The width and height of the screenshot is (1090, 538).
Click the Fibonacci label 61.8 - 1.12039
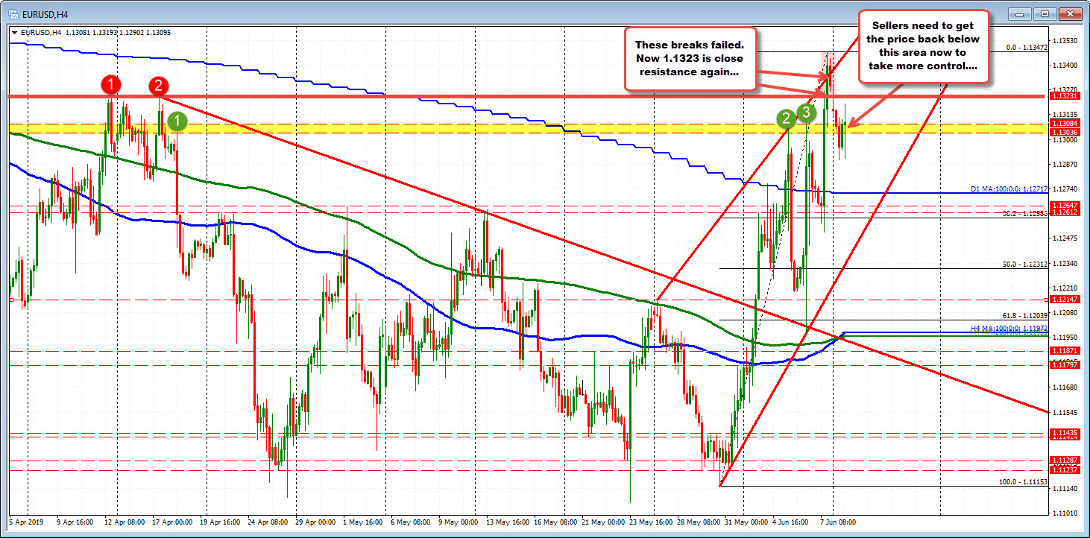(x=1025, y=315)
